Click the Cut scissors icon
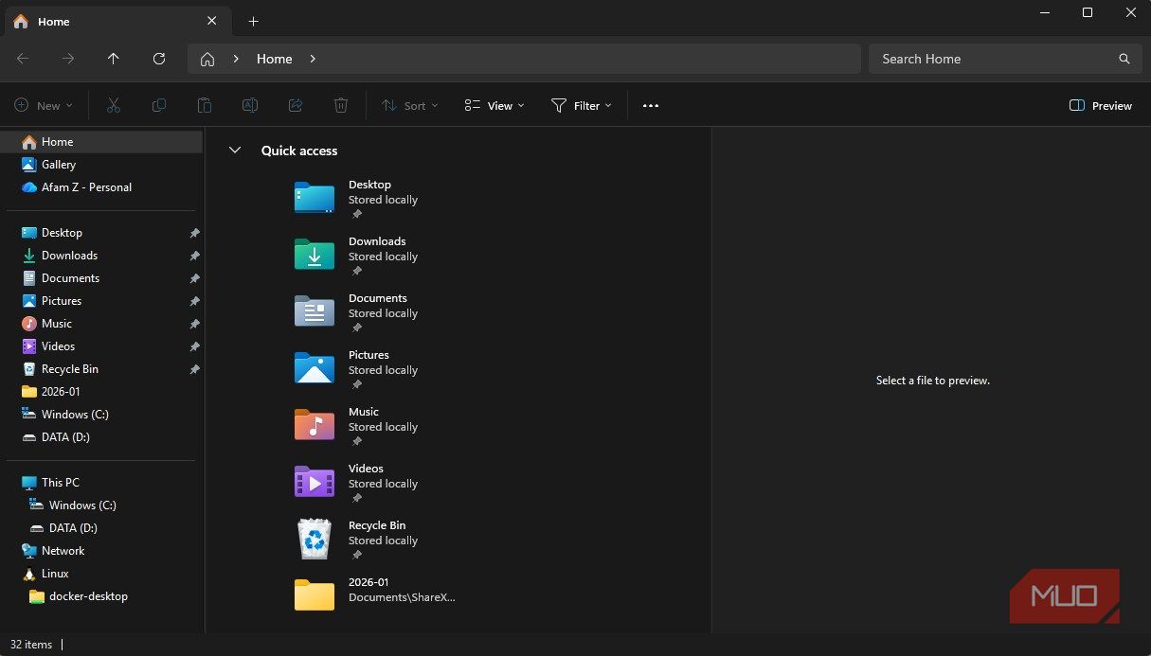Image resolution: width=1151 pixels, height=656 pixels. (x=114, y=106)
